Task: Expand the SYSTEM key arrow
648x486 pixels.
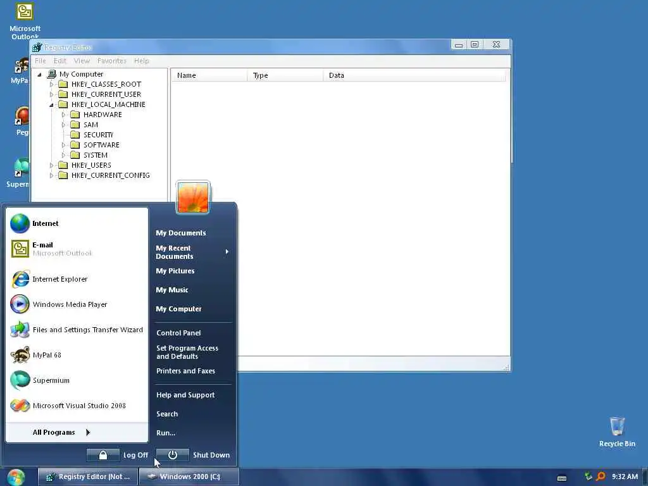Action: pos(63,155)
